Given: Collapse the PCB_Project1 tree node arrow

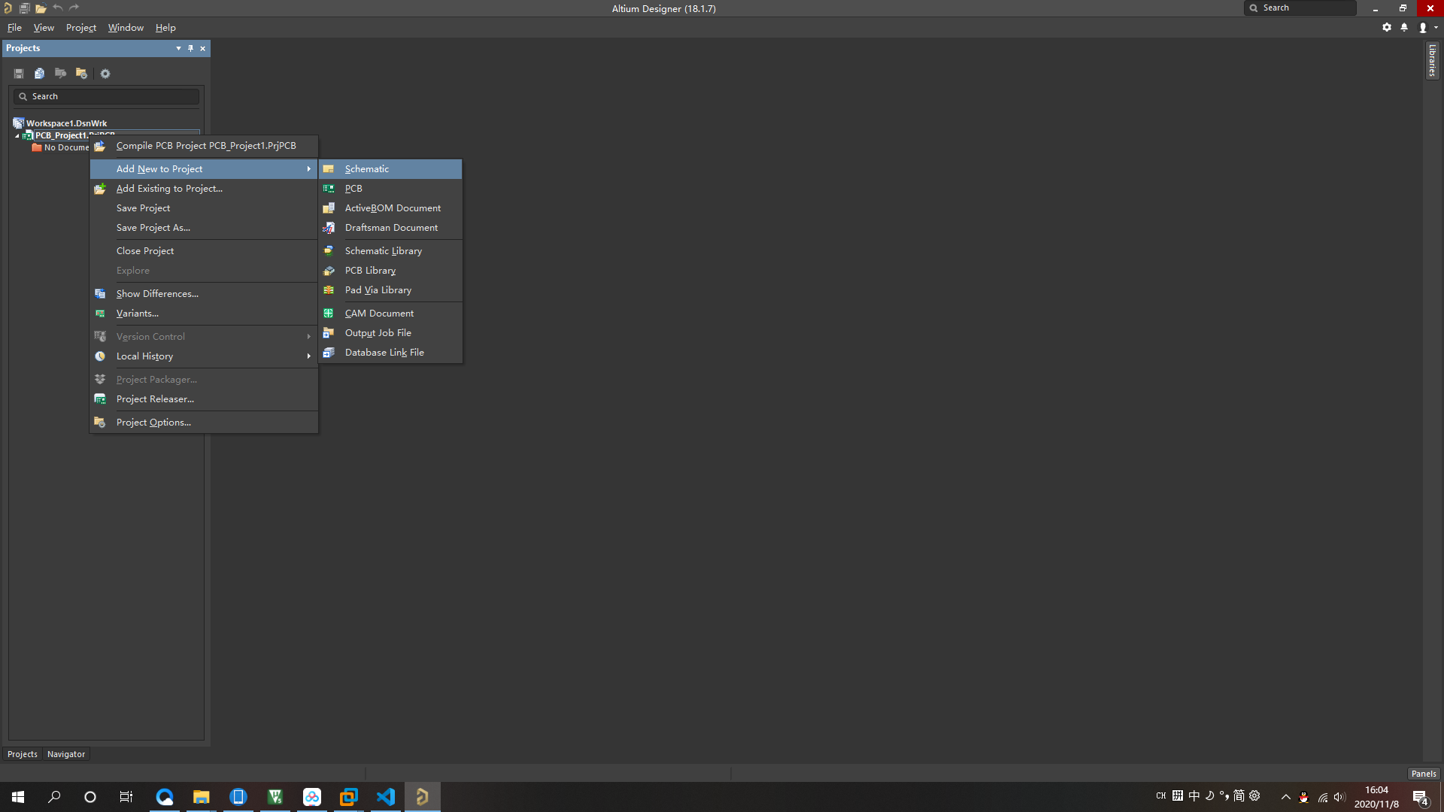Looking at the screenshot, I should [x=17, y=136].
